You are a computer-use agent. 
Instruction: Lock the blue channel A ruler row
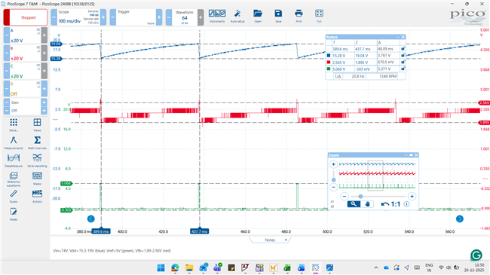click(x=403, y=55)
